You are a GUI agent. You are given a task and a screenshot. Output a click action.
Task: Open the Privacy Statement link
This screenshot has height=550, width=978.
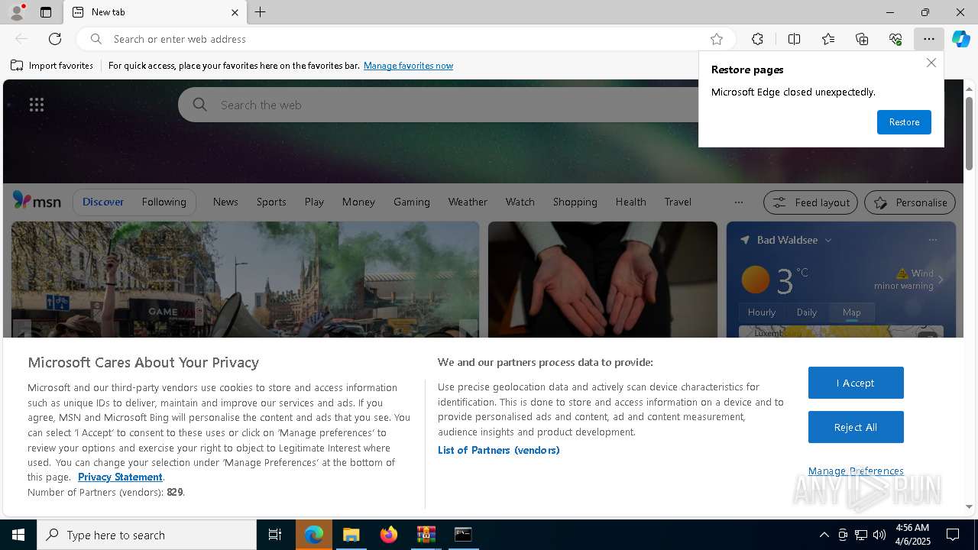point(120,477)
